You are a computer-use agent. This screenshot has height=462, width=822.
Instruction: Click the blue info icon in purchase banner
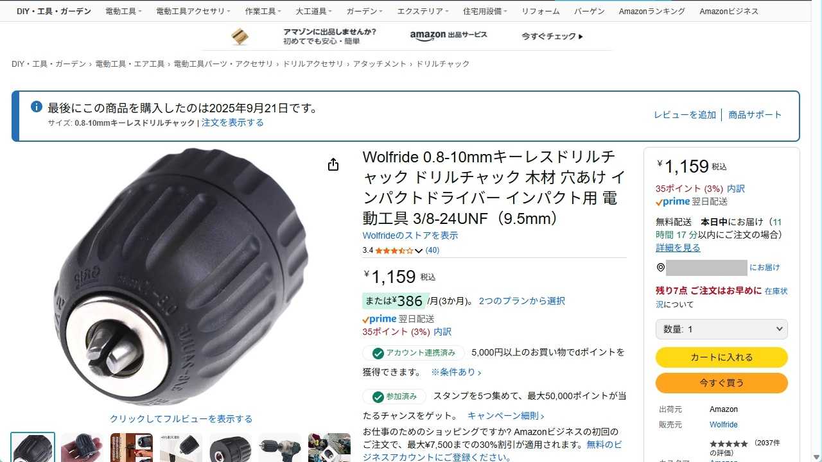37,107
